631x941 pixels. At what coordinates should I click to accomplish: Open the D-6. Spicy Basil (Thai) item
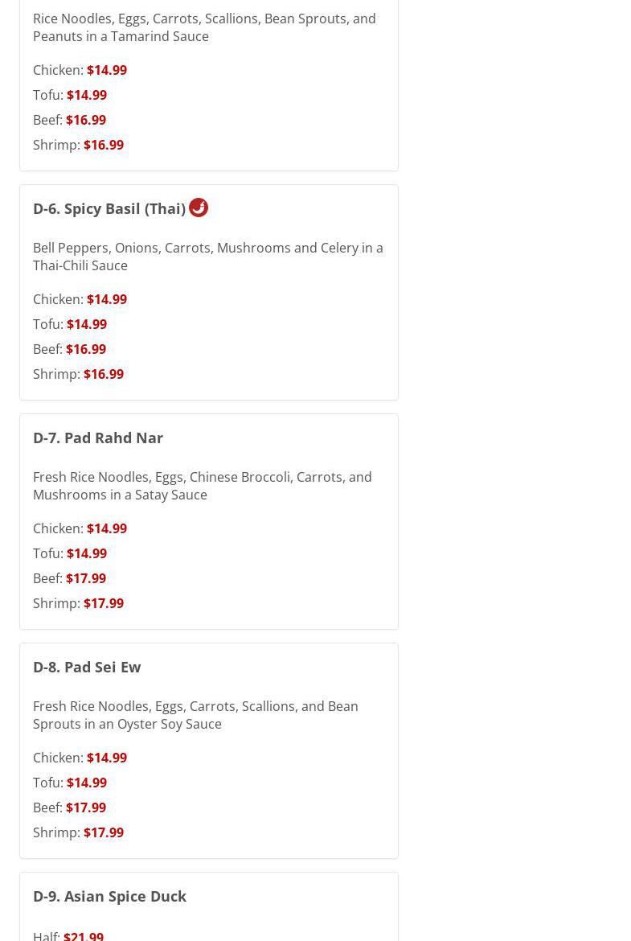pos(109,208)
